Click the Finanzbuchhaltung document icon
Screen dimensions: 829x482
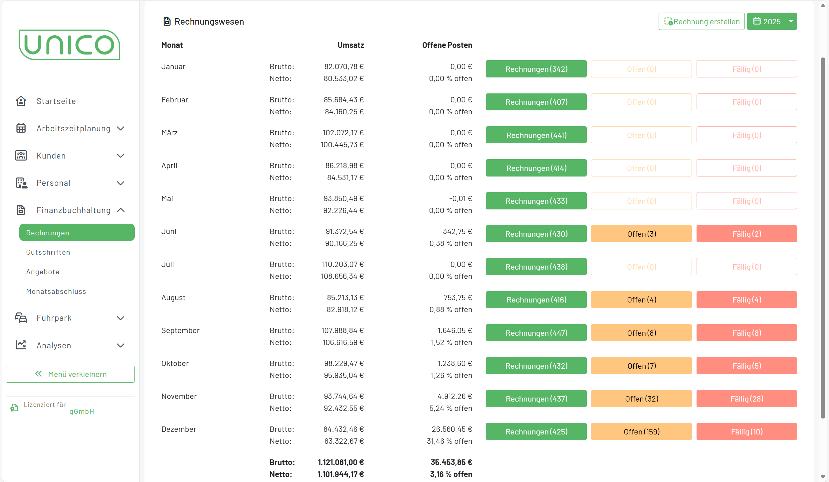(x=21, y=210)
